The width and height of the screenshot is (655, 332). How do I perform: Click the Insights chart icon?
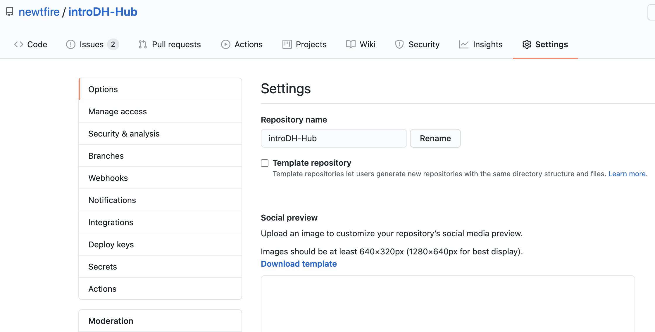coord(464,44)
